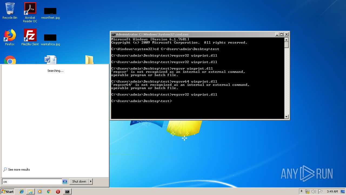Select the wantafrica.jpg desktop file
This screenshot has height=195, width=346.
(50, 40)
